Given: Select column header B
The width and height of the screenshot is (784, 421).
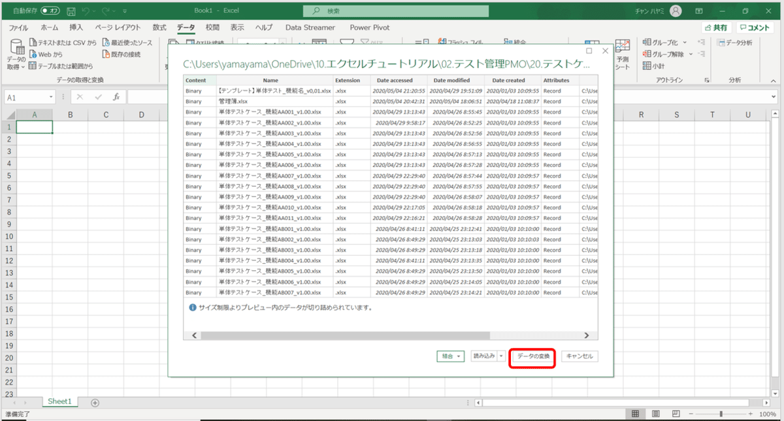Looking at the screenshot, I should (x=70, y=115).
